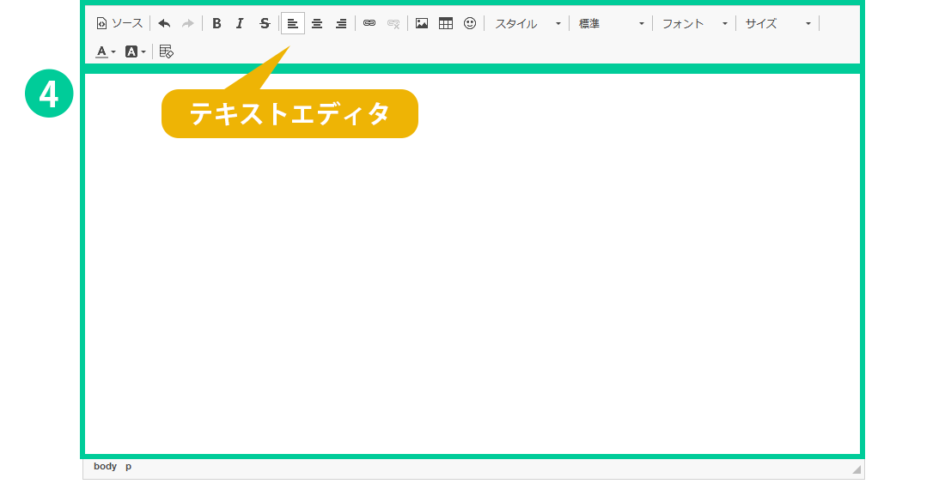Align text to the right
Image resolution: width=945 pixels, height=484 pixels.
click(x=341, y=23)
